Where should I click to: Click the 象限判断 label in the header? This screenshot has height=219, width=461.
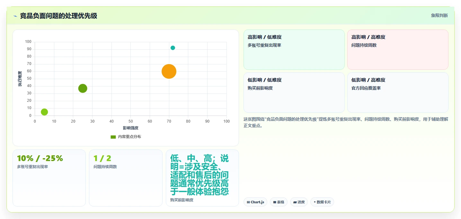pos(439,16)
